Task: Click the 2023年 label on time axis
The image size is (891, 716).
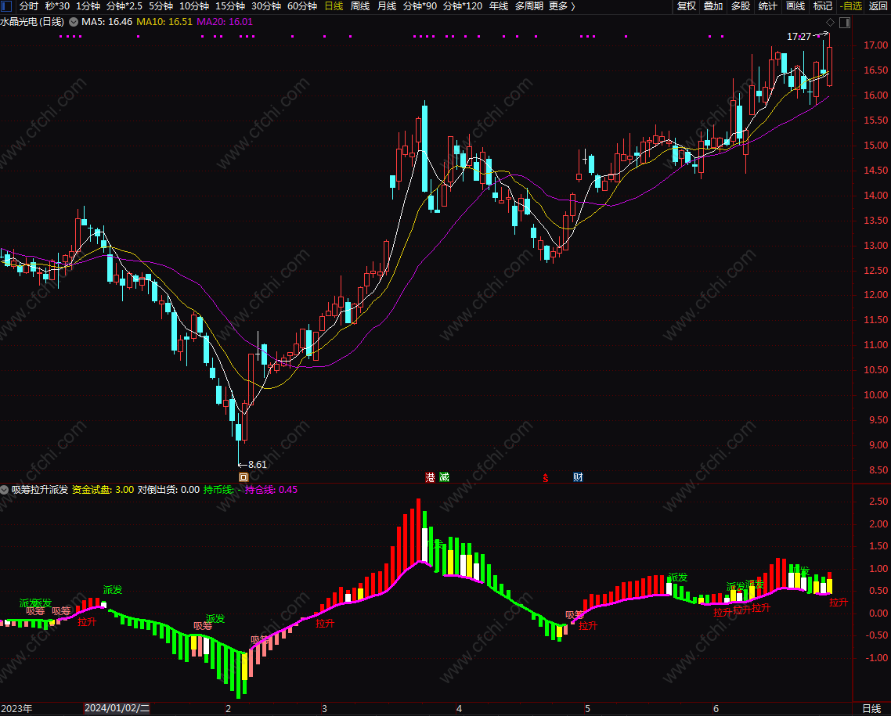Action: [16, 709]
